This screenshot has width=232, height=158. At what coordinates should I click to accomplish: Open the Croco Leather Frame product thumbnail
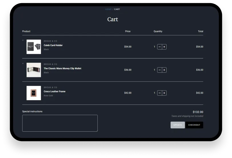(x=34, y=93)
